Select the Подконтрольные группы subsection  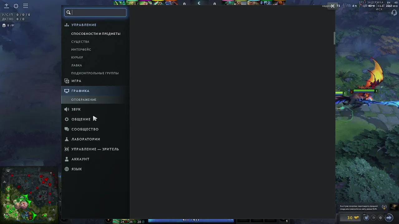tap(95, 73)
